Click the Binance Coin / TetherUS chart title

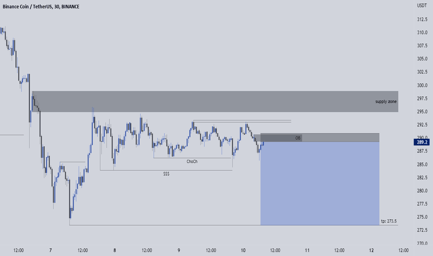(41, 7)
